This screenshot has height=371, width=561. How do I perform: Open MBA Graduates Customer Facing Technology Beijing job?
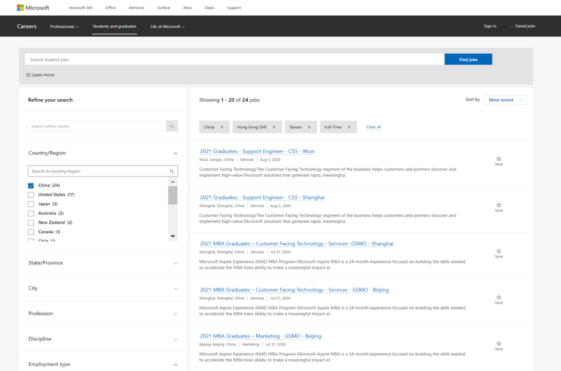point(294,290)
